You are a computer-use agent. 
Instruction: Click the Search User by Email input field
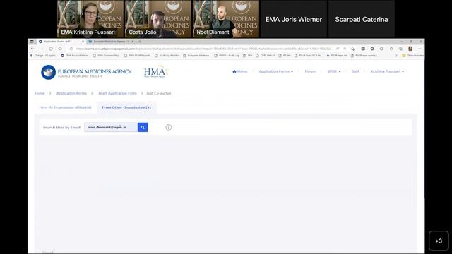click(x=111, y=127)
